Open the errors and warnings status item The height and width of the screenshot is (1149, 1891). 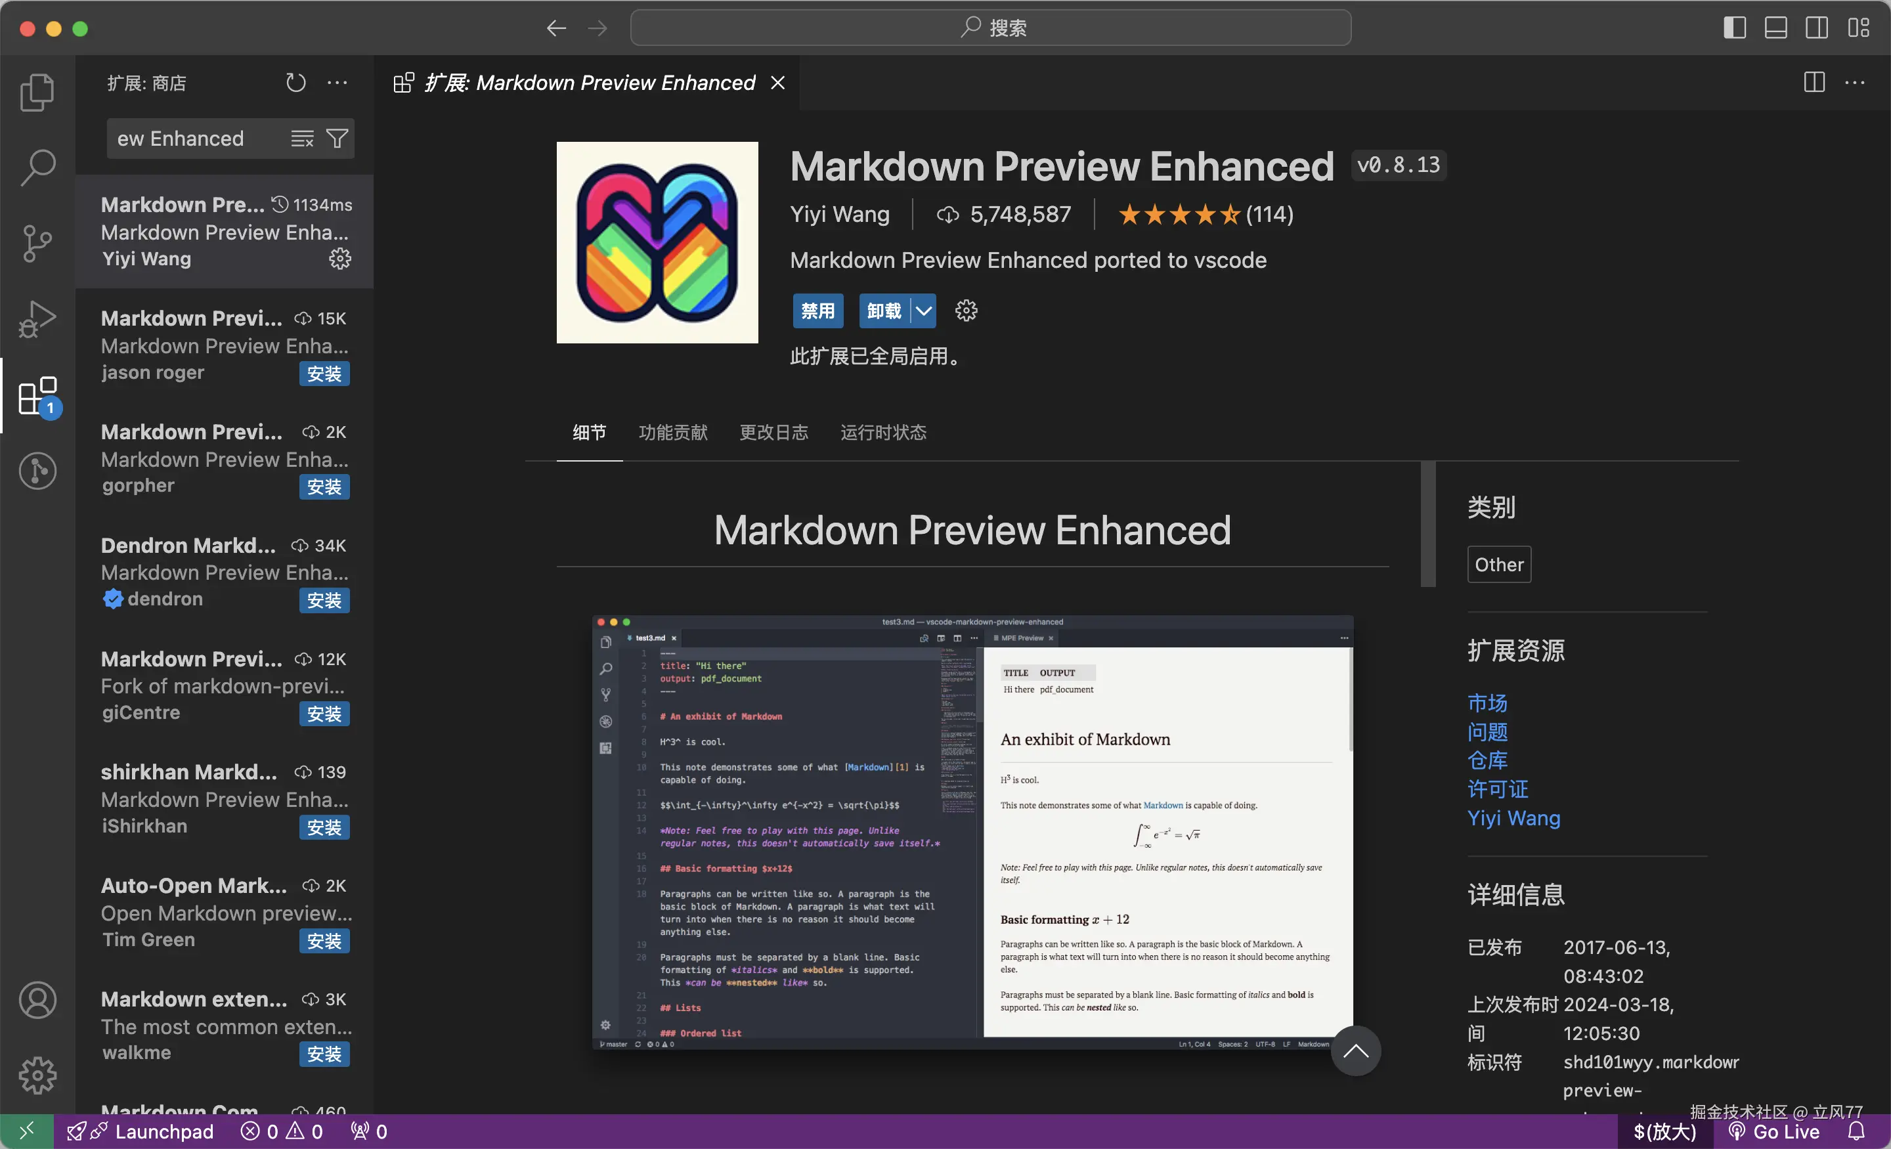point(282,1131)
